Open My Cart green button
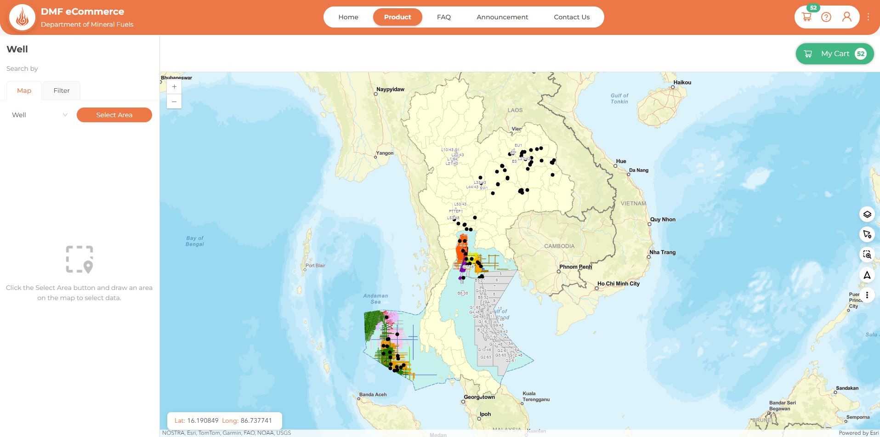880x437 pixels. [x=835, y=54]
